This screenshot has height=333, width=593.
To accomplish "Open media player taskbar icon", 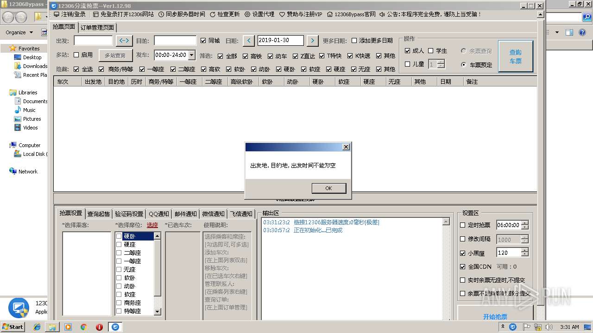I will click(68, 327).
